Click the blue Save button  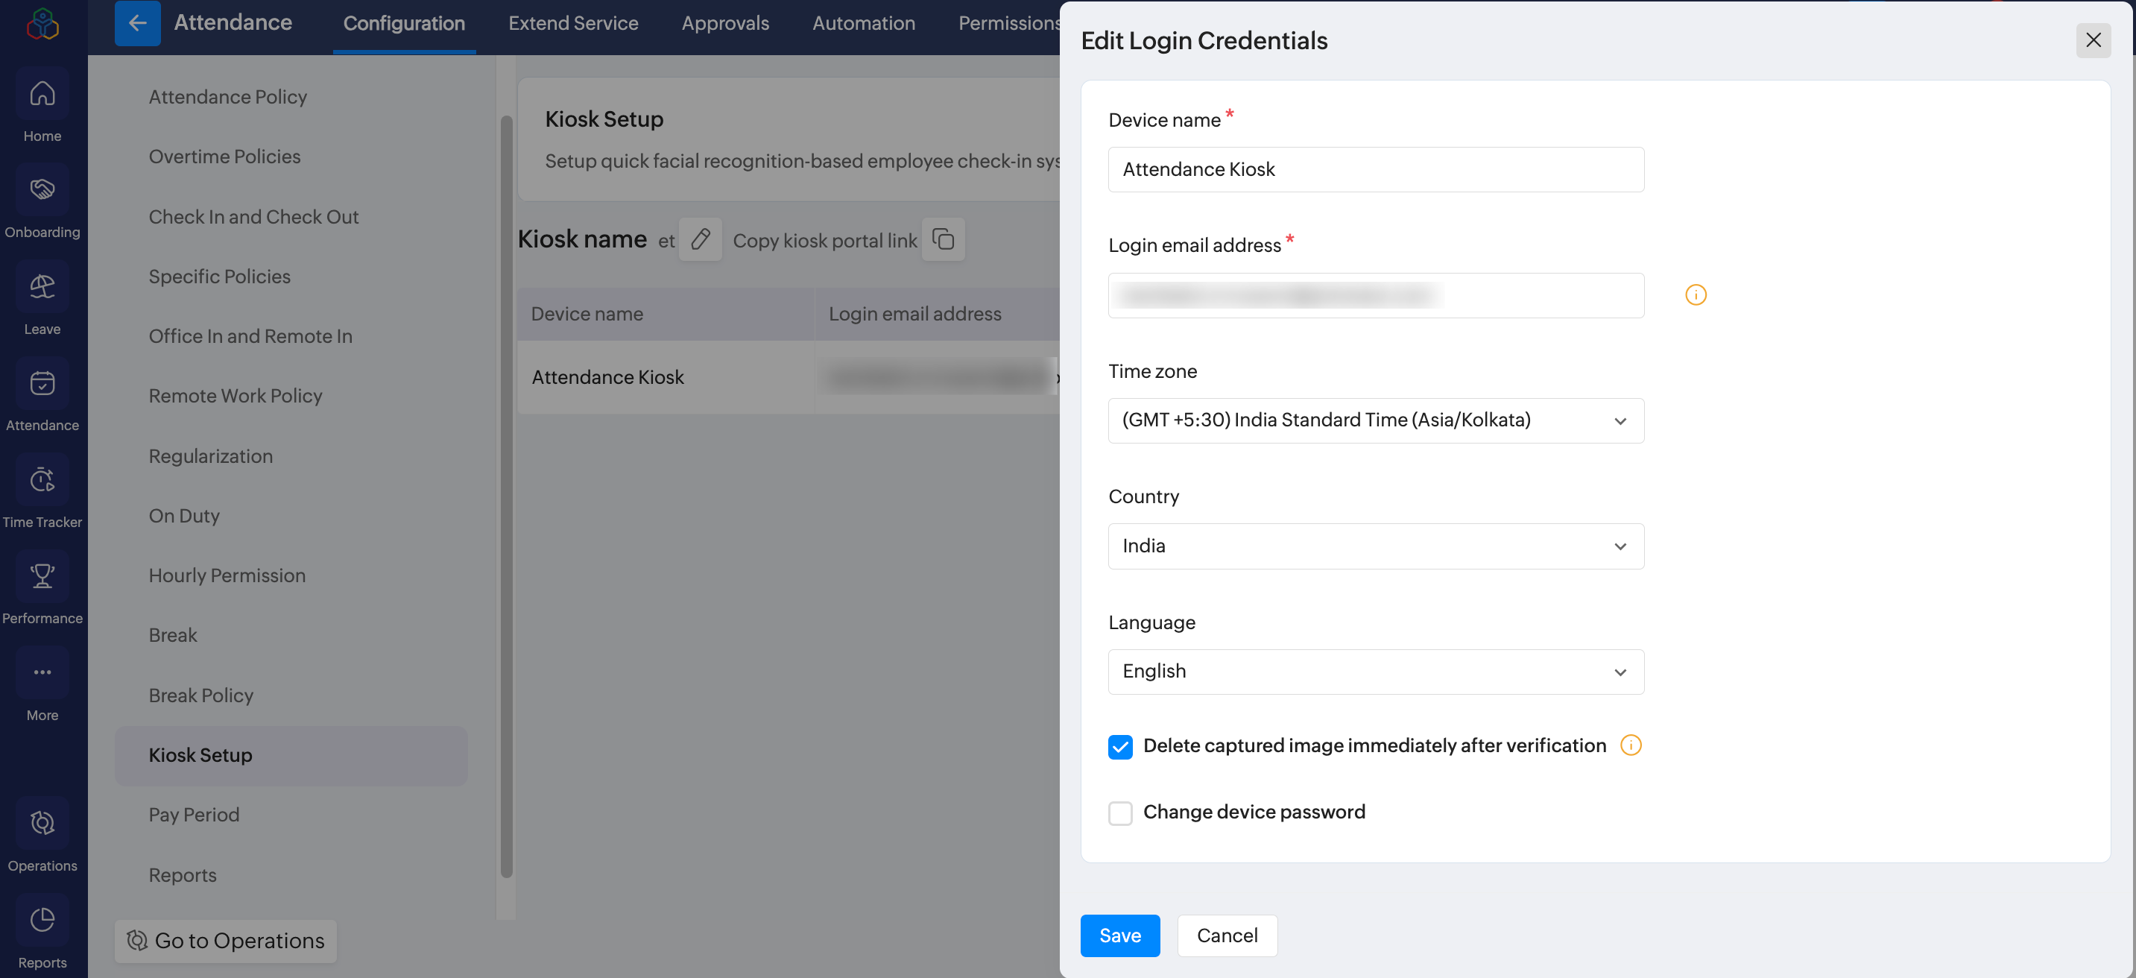tap(1119, 936)
